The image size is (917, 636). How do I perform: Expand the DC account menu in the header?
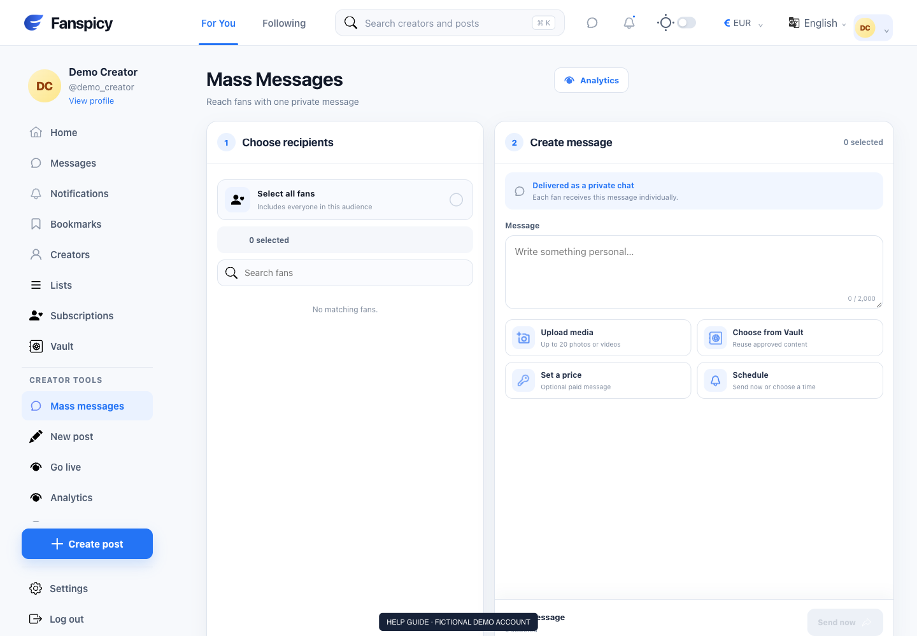[x=873, y=28]
